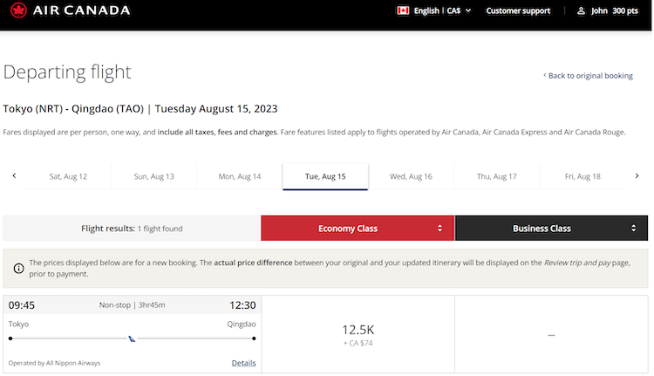Go back to original booking

click(x=588, y=76)
